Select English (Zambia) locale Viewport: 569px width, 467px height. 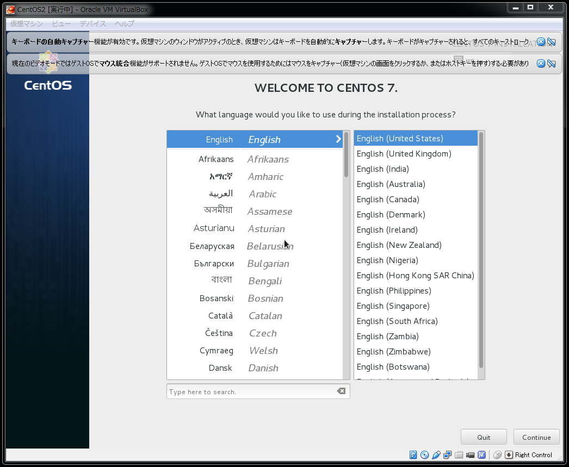(416, 337)
